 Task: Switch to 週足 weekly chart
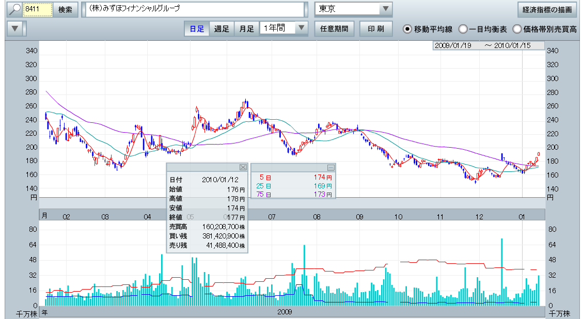click(222, 29)
